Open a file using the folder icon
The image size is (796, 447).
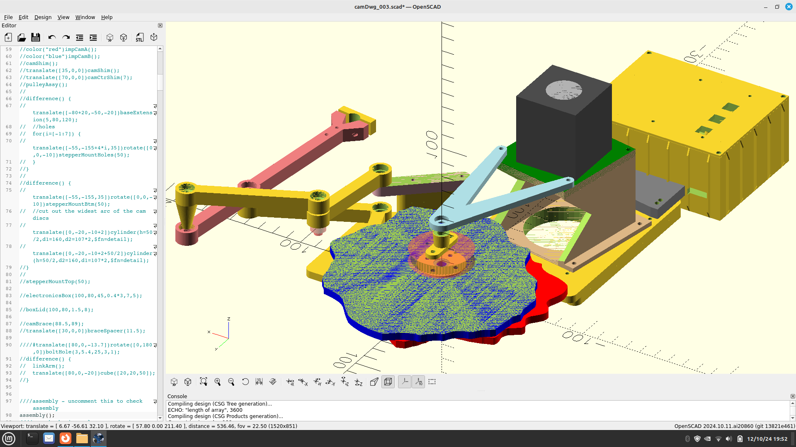(22, 37)
